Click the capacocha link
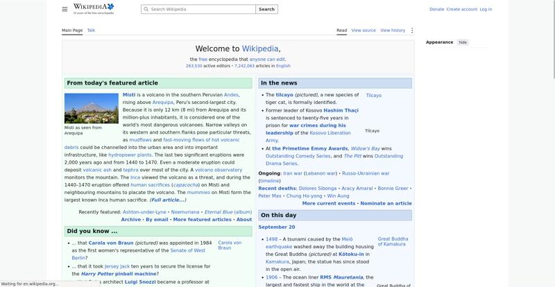Viewport: 555px width, 287px height. tap(185, 185)
